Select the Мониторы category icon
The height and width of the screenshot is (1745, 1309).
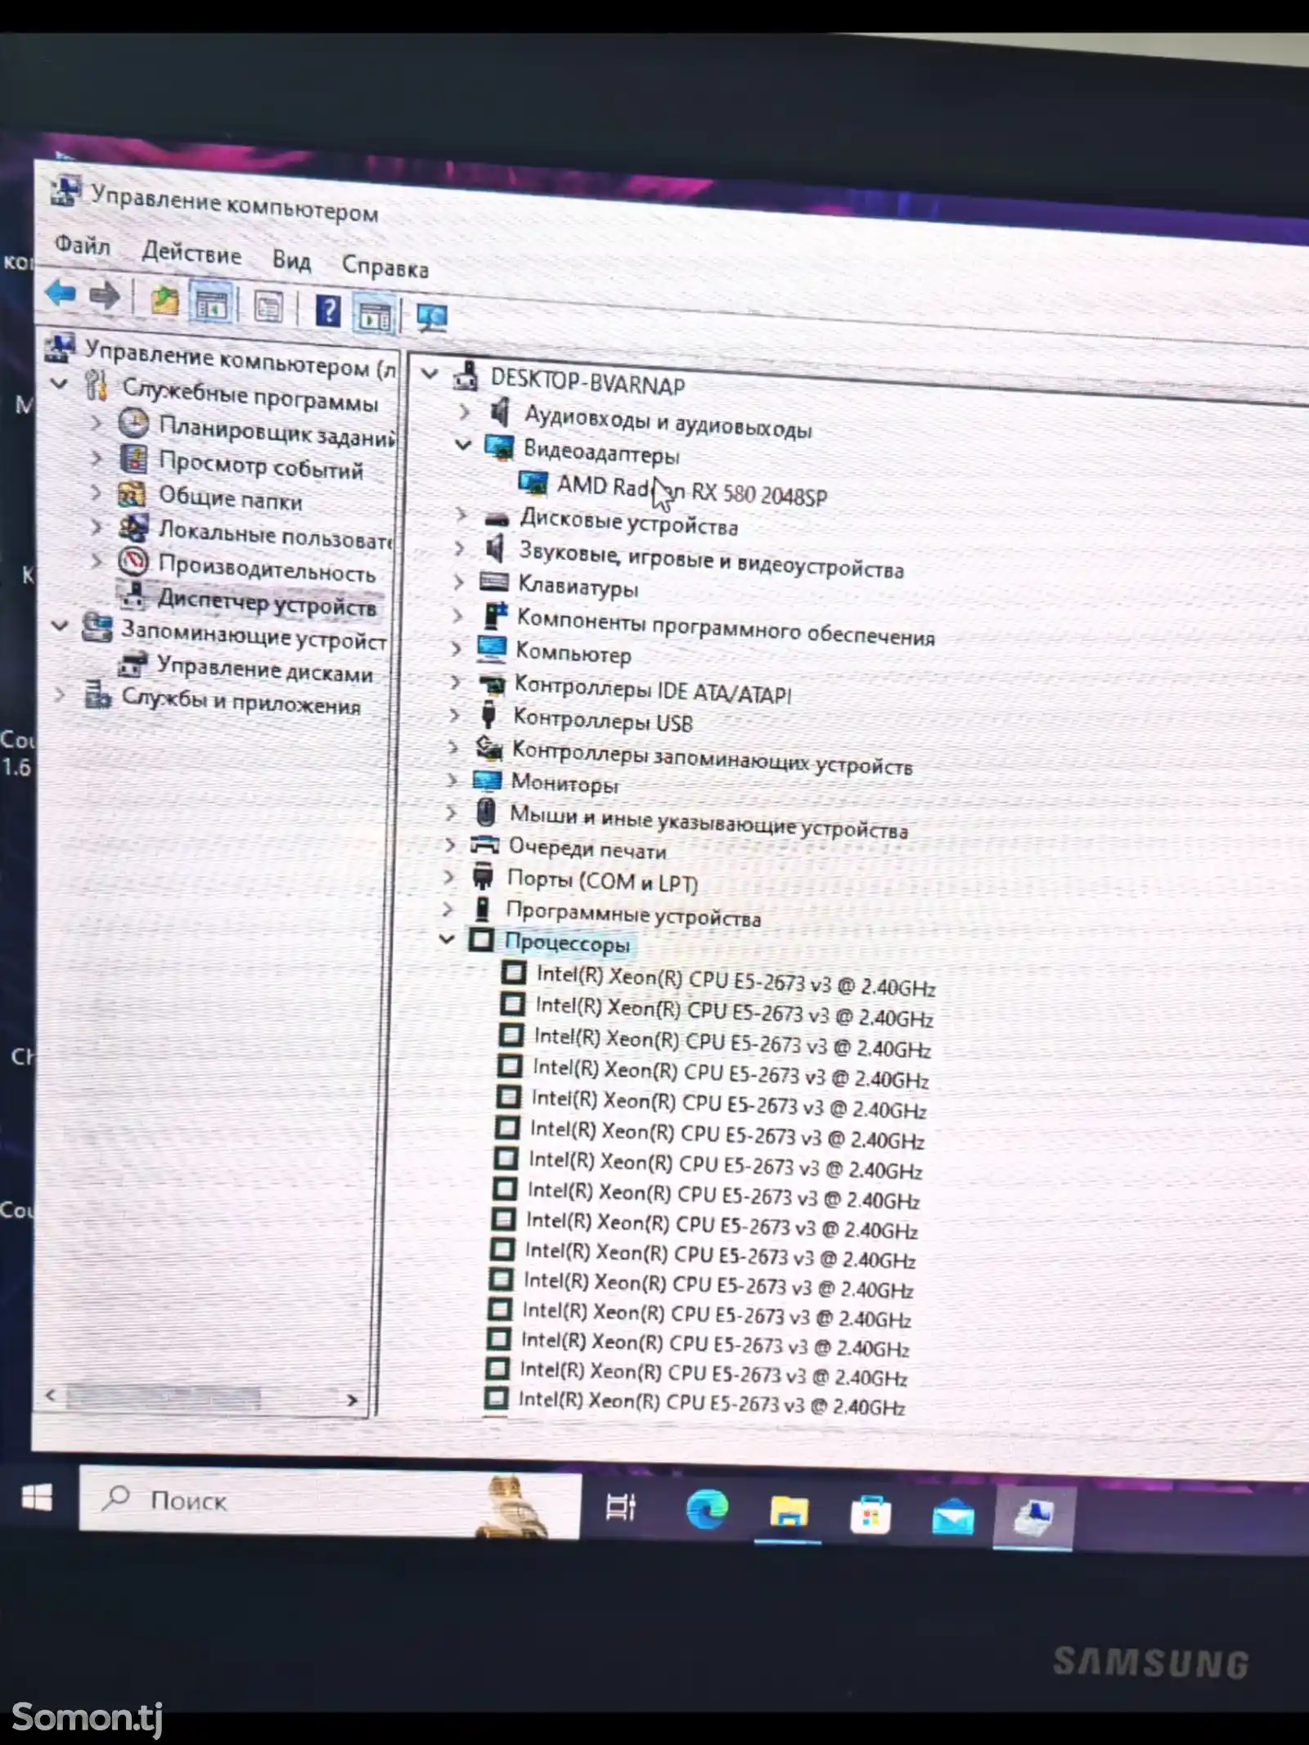coord(487,780)
